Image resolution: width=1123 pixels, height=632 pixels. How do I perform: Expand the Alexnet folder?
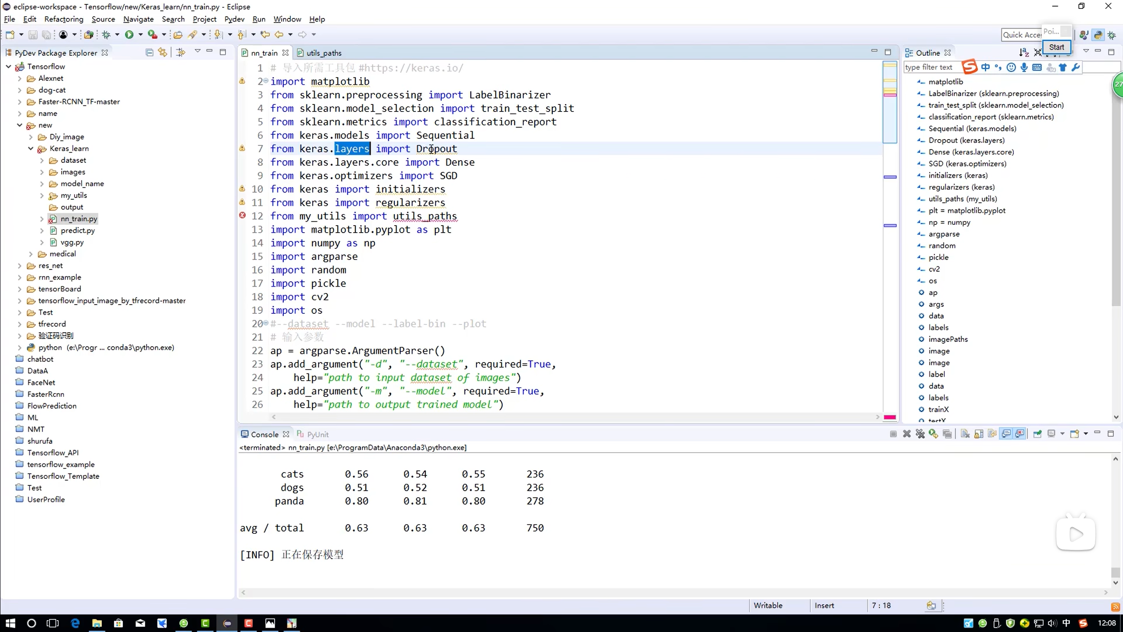(19, 78)
